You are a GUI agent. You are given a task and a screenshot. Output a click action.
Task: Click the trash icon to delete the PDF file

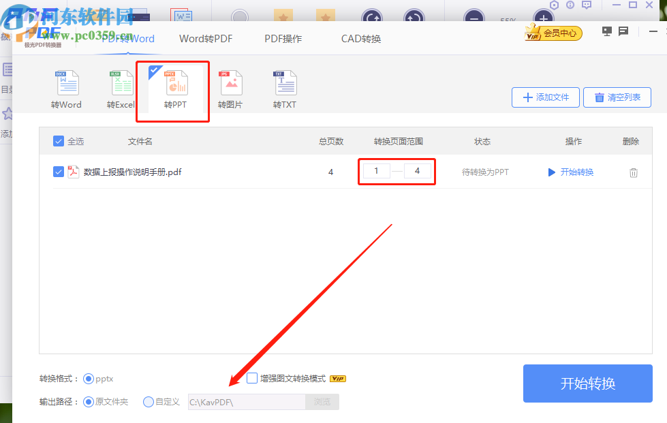tap(634, 172)
